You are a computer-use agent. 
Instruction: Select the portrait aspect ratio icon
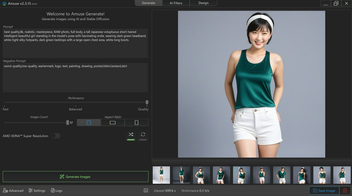point(136,122)
